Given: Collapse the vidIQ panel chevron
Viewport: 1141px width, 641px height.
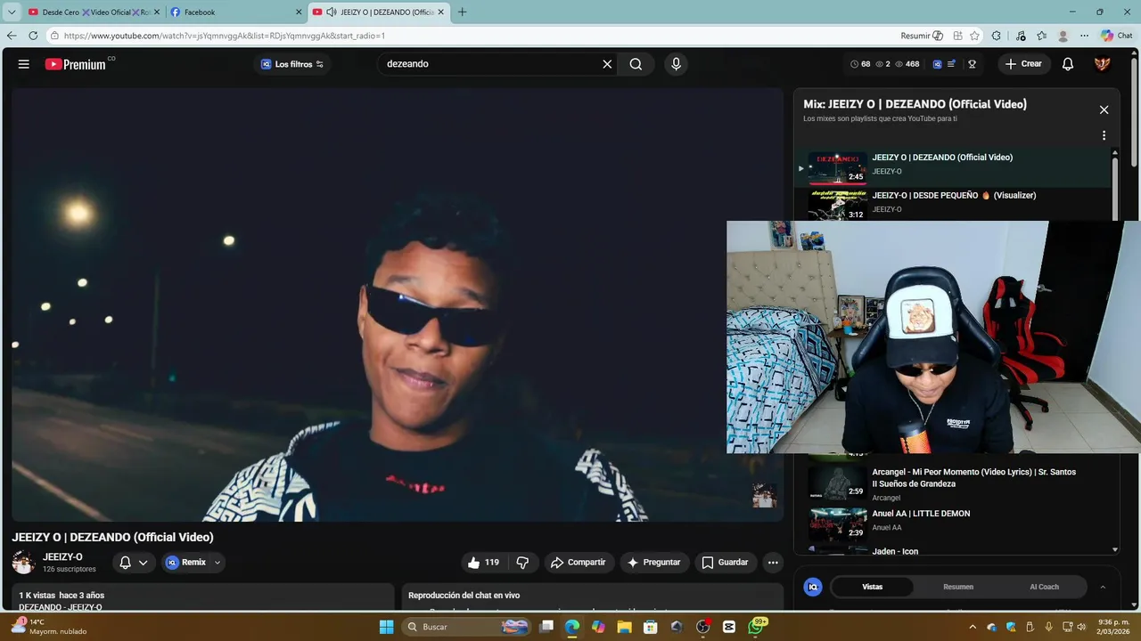Looking at the screenshot, I should point(1103,587).
